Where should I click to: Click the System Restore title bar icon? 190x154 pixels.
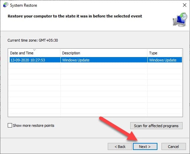click(6, 5)
